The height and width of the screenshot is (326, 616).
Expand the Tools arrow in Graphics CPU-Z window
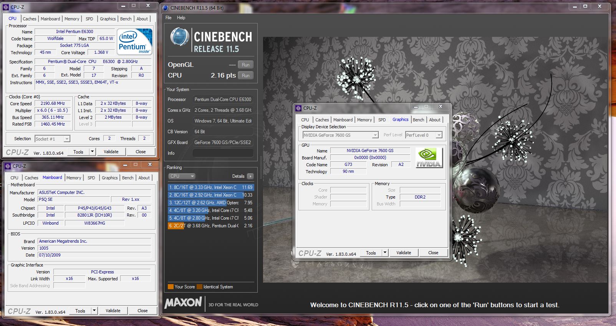pyautogui.click(x=385, y=253)
